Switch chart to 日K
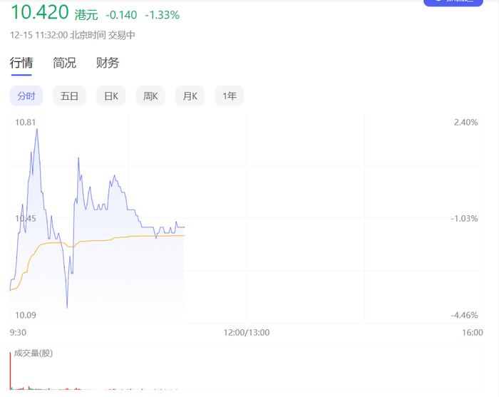The image size is (499, 397). [x=111, y=96]
